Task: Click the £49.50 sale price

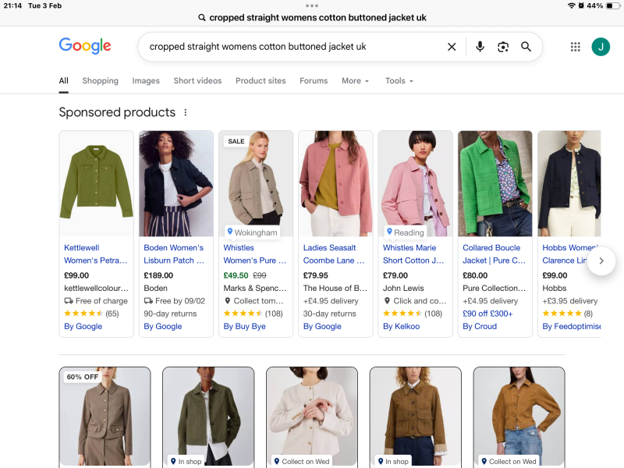Action: pos(236,275)
